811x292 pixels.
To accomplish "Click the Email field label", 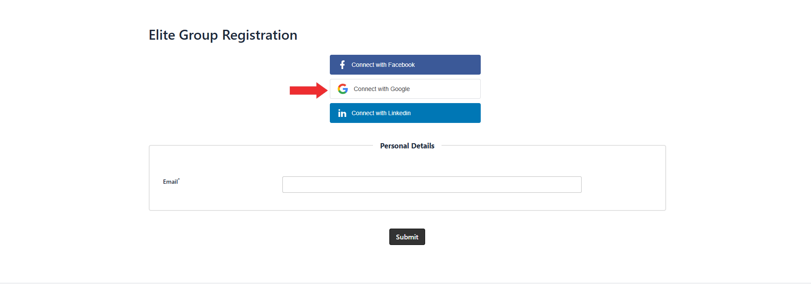I will coord(170,182).
